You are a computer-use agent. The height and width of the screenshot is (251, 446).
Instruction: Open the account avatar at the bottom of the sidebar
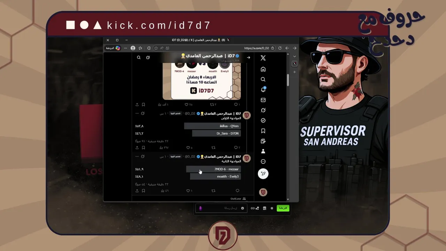[x=263, y=192]
